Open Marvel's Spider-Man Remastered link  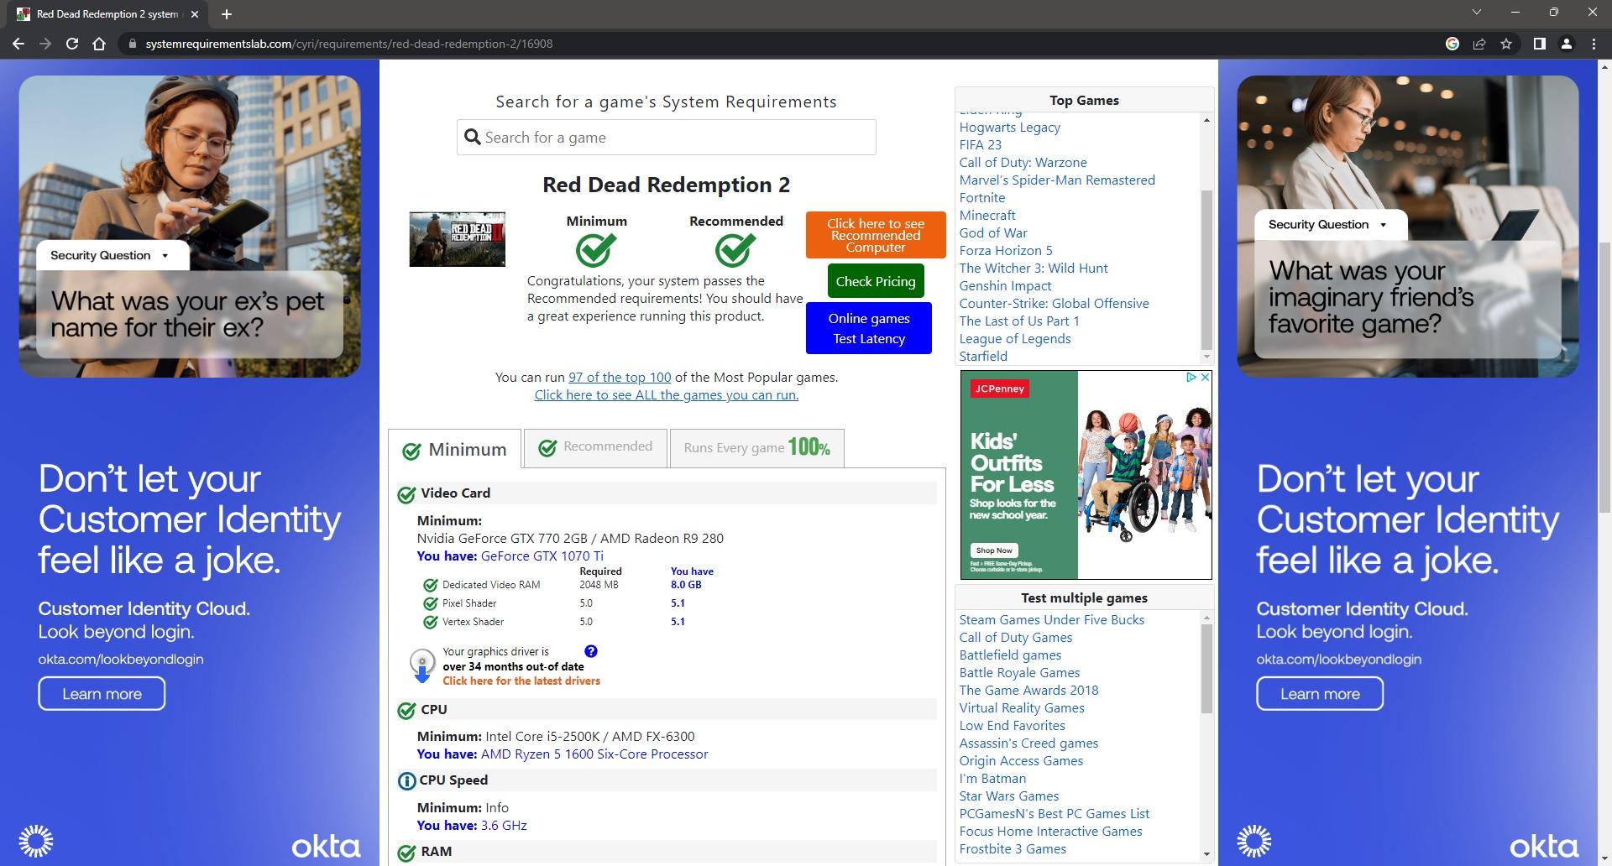coord(1057,180)
